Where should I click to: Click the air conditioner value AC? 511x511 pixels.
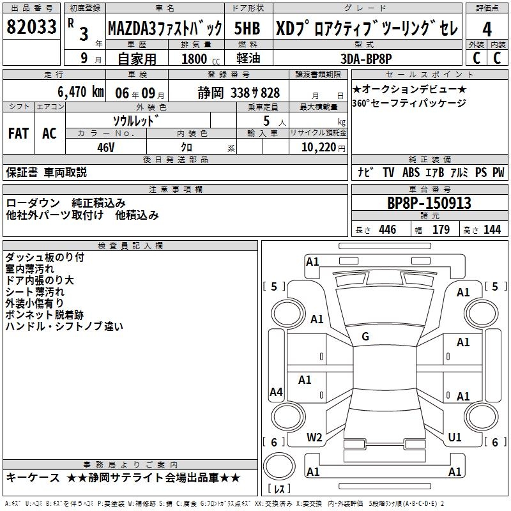[x=49, y=133]
